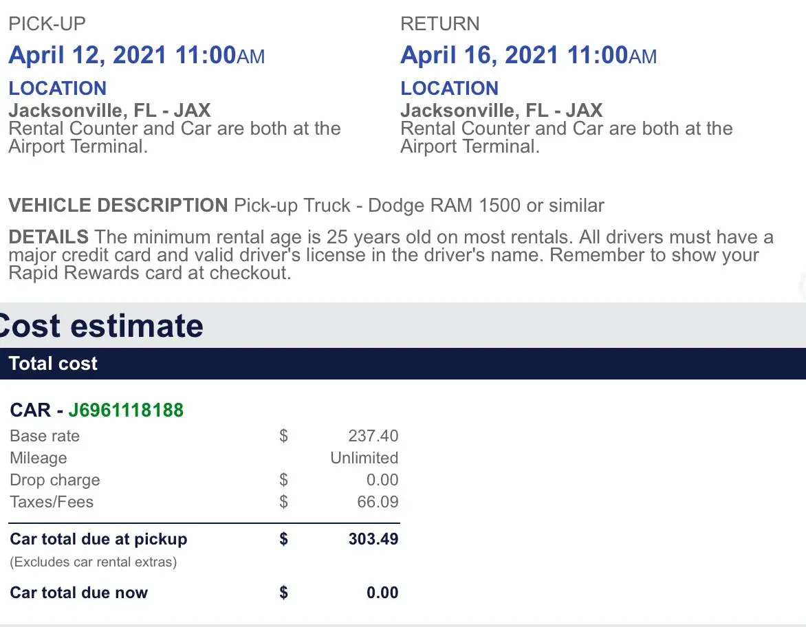This screenshot has width=806, height=627.
Task: Click the Taxes/Fees amount 66.09
Action: click(x=378, y=502)
